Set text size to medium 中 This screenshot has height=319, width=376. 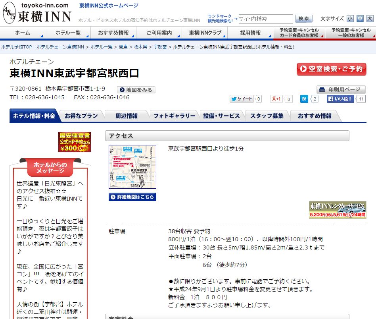[x=360, y=19]
